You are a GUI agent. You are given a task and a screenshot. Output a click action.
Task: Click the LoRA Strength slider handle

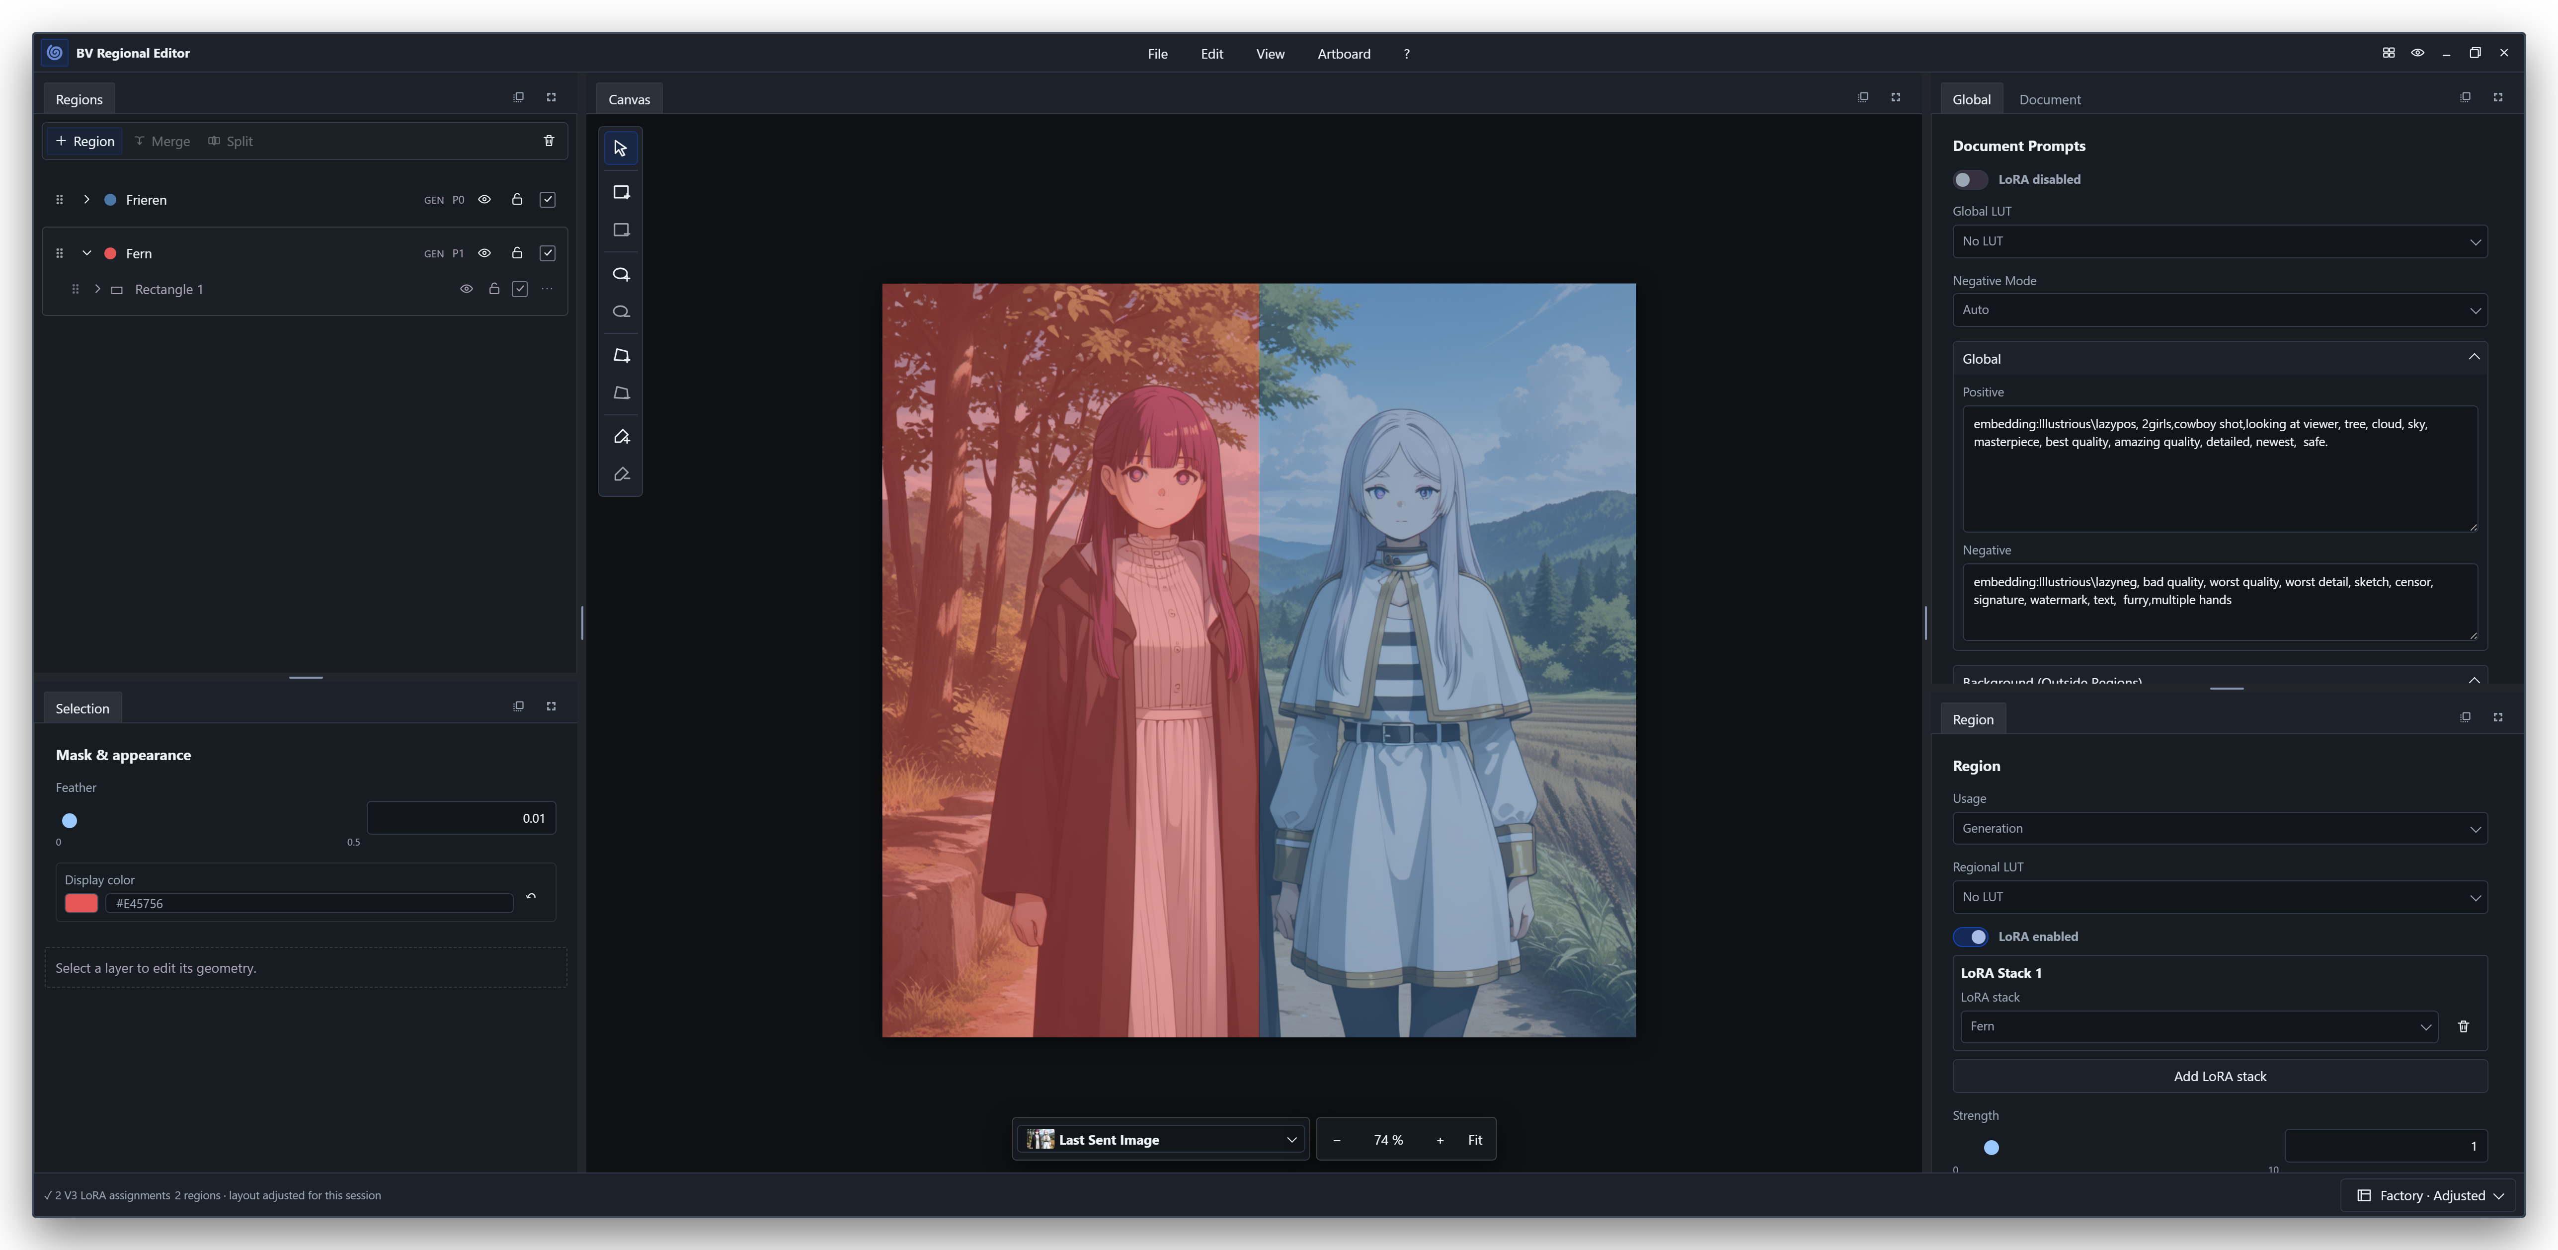[1991, 1148]
